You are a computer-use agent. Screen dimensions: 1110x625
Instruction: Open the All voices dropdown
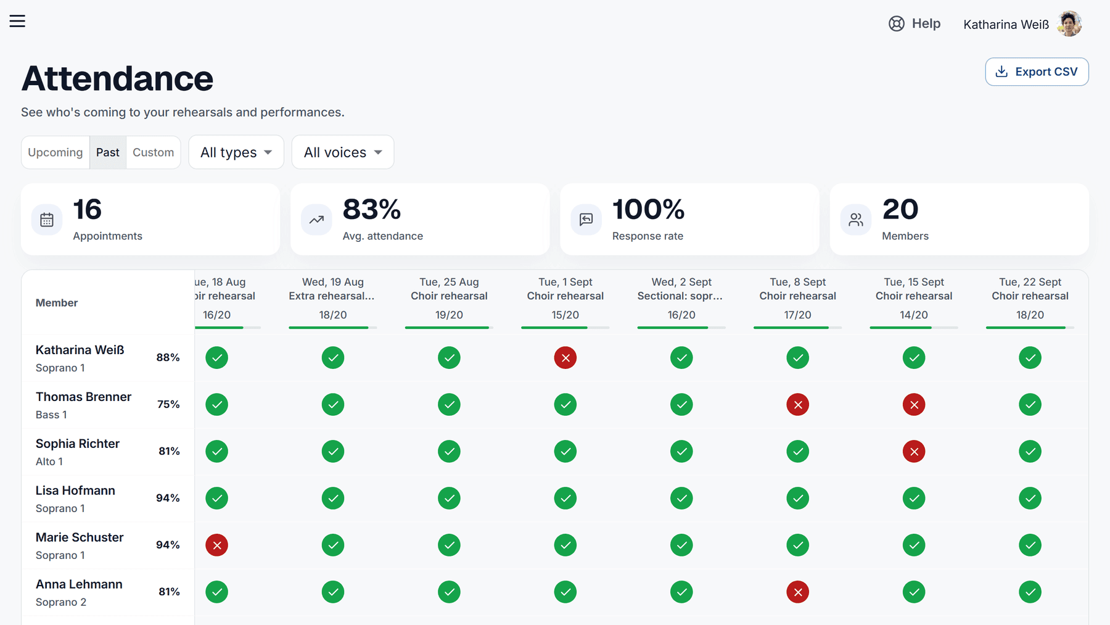click(343, 152)
